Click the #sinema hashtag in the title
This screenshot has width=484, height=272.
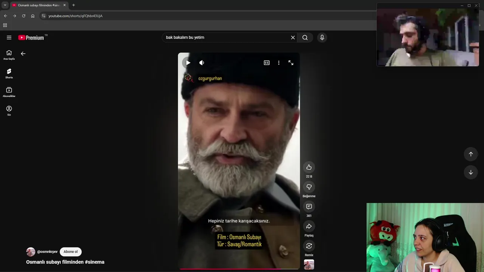point(95,262)
